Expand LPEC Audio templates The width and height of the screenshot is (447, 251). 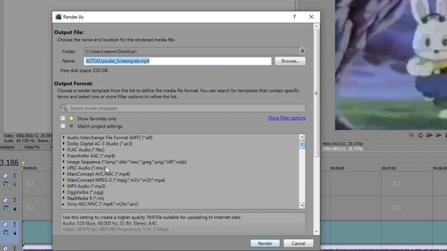[x=64, y=167]
